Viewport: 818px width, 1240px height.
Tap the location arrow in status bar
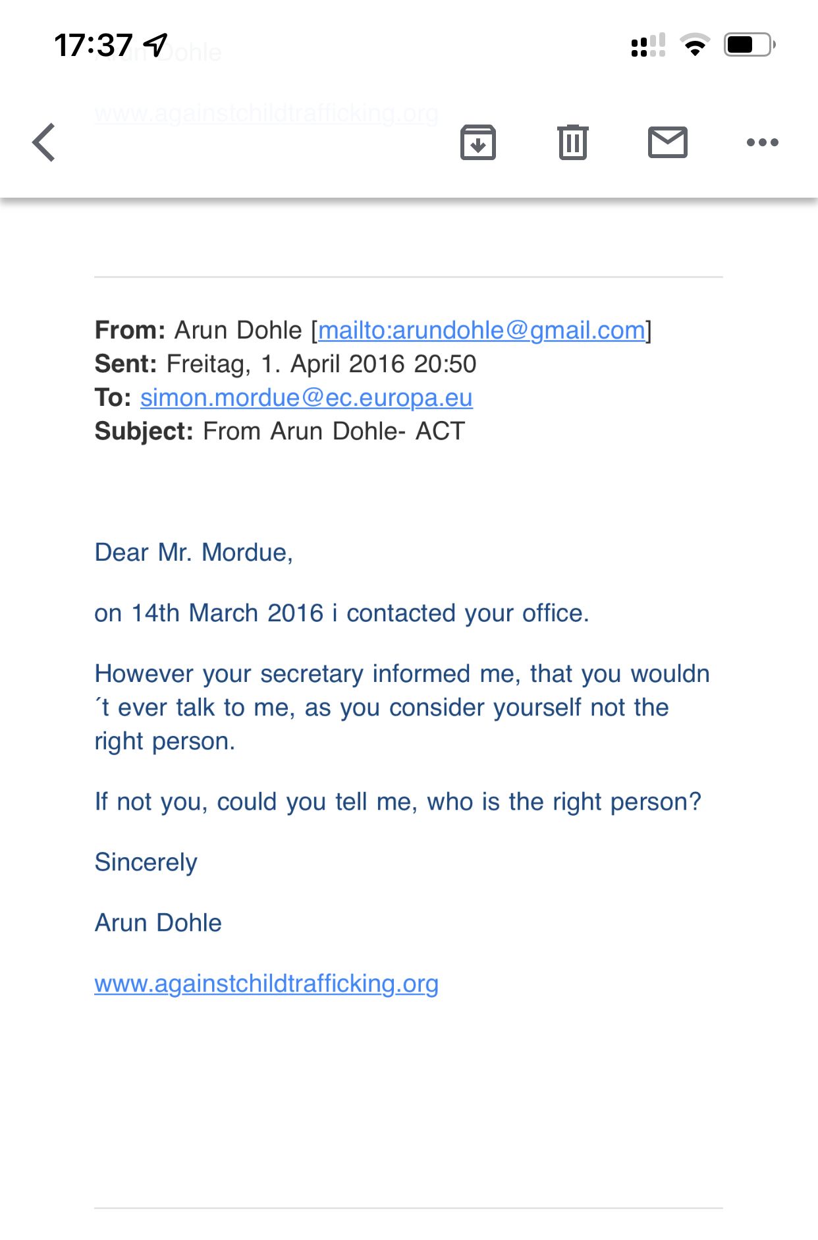pos(156,45)
